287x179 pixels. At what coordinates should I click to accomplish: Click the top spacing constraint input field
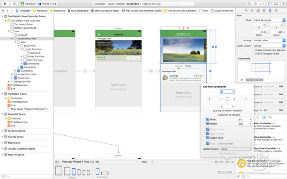[228, 92]
